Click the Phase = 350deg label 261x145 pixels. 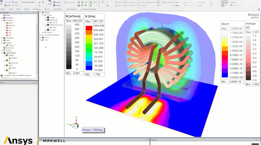(92, 130)
